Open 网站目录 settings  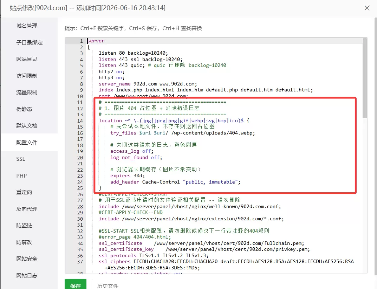coord(27,59)
